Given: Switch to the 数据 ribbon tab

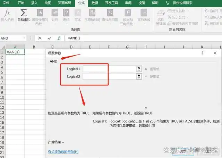Looking at the screenshot, I should click(95, 3).
